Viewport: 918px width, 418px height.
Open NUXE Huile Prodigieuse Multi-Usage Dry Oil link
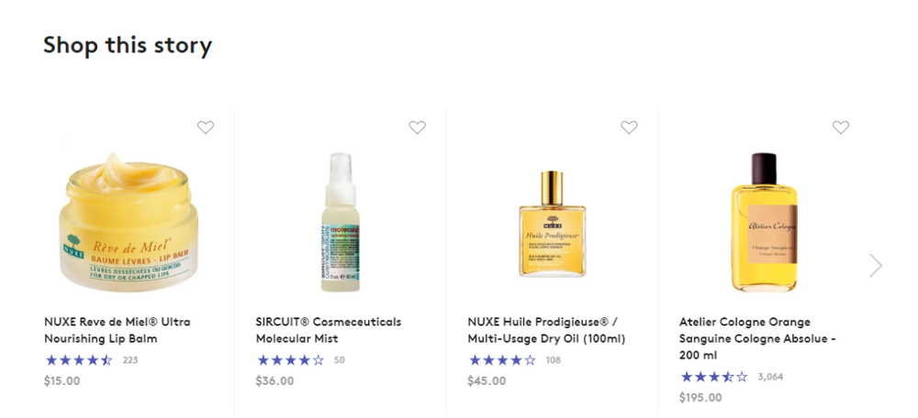(546, 330)
